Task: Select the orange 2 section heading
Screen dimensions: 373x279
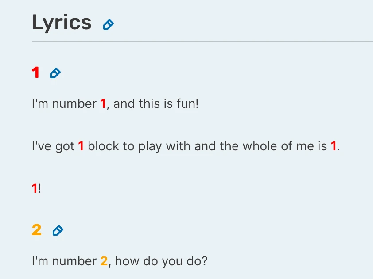Action: click(37, 230)
